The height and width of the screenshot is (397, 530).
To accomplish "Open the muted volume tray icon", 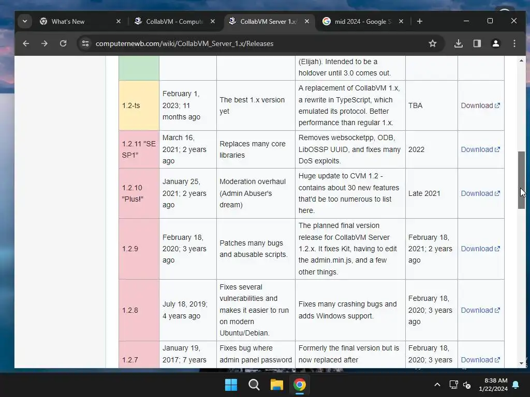I will coord(467,385).
